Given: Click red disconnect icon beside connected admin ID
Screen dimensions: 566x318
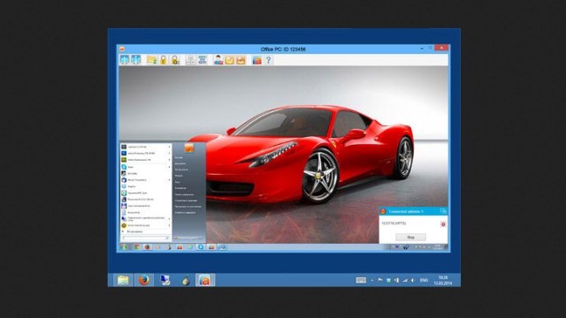Looking at the screenshot, I should [443, 223].
